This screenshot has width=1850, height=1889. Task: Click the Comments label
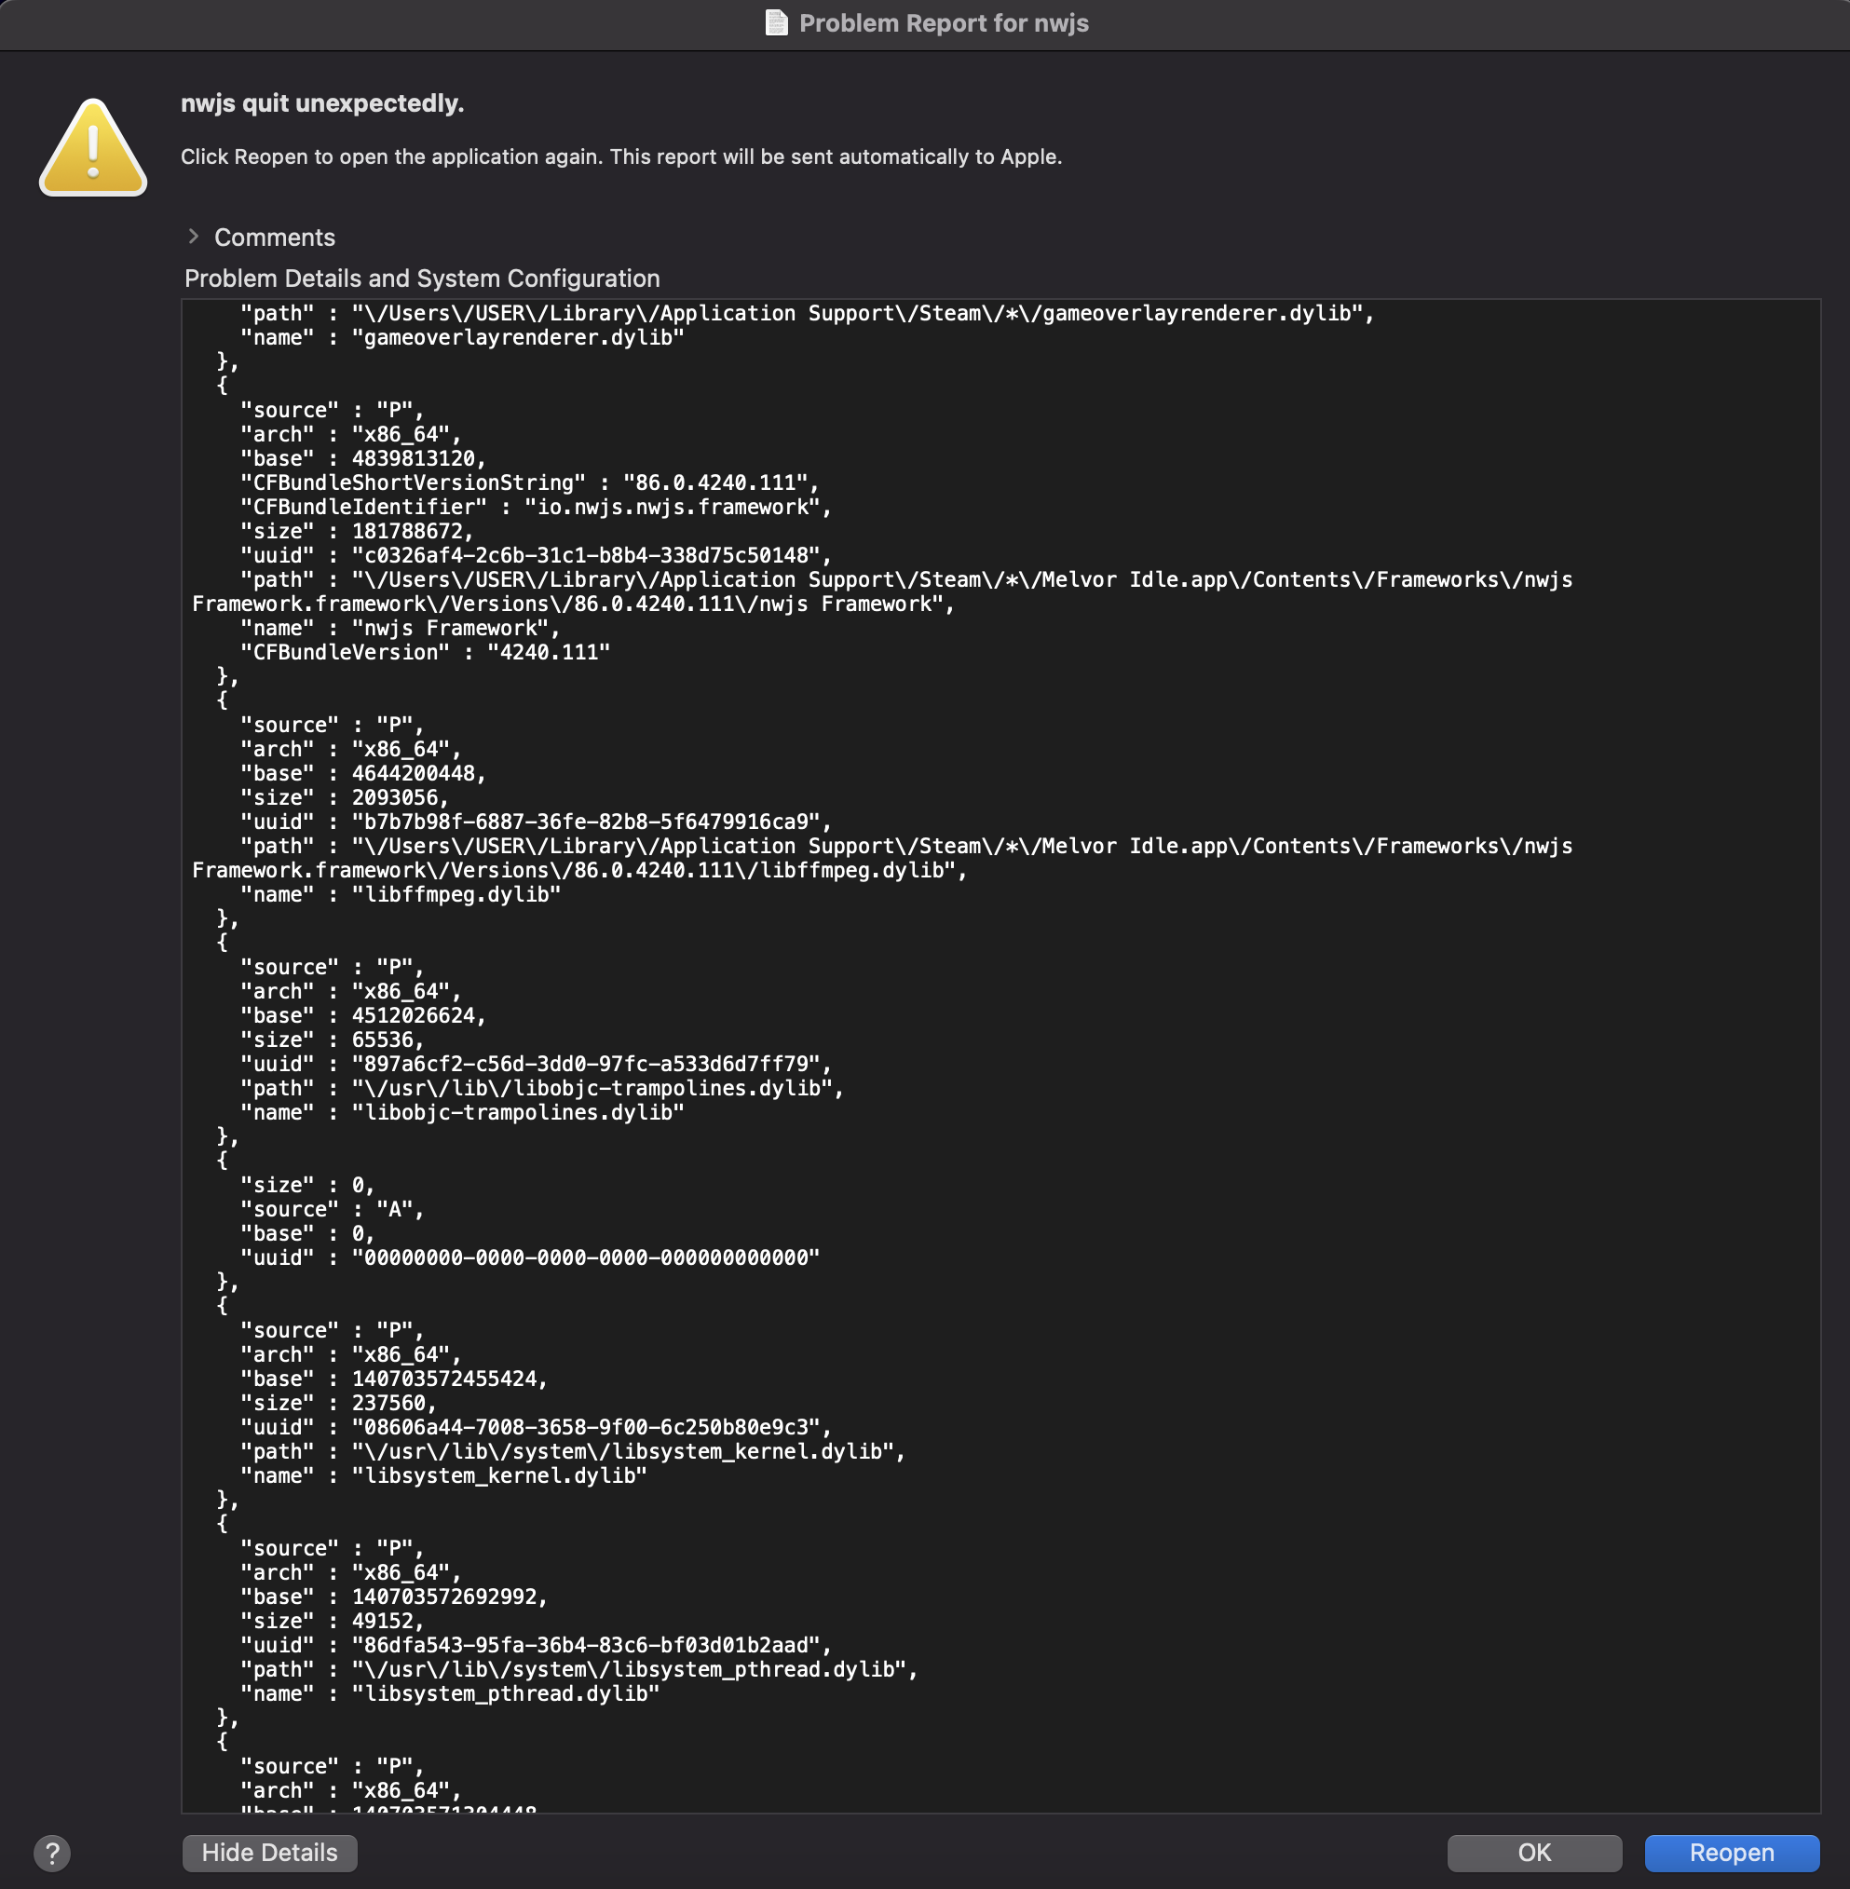[274, 237]
